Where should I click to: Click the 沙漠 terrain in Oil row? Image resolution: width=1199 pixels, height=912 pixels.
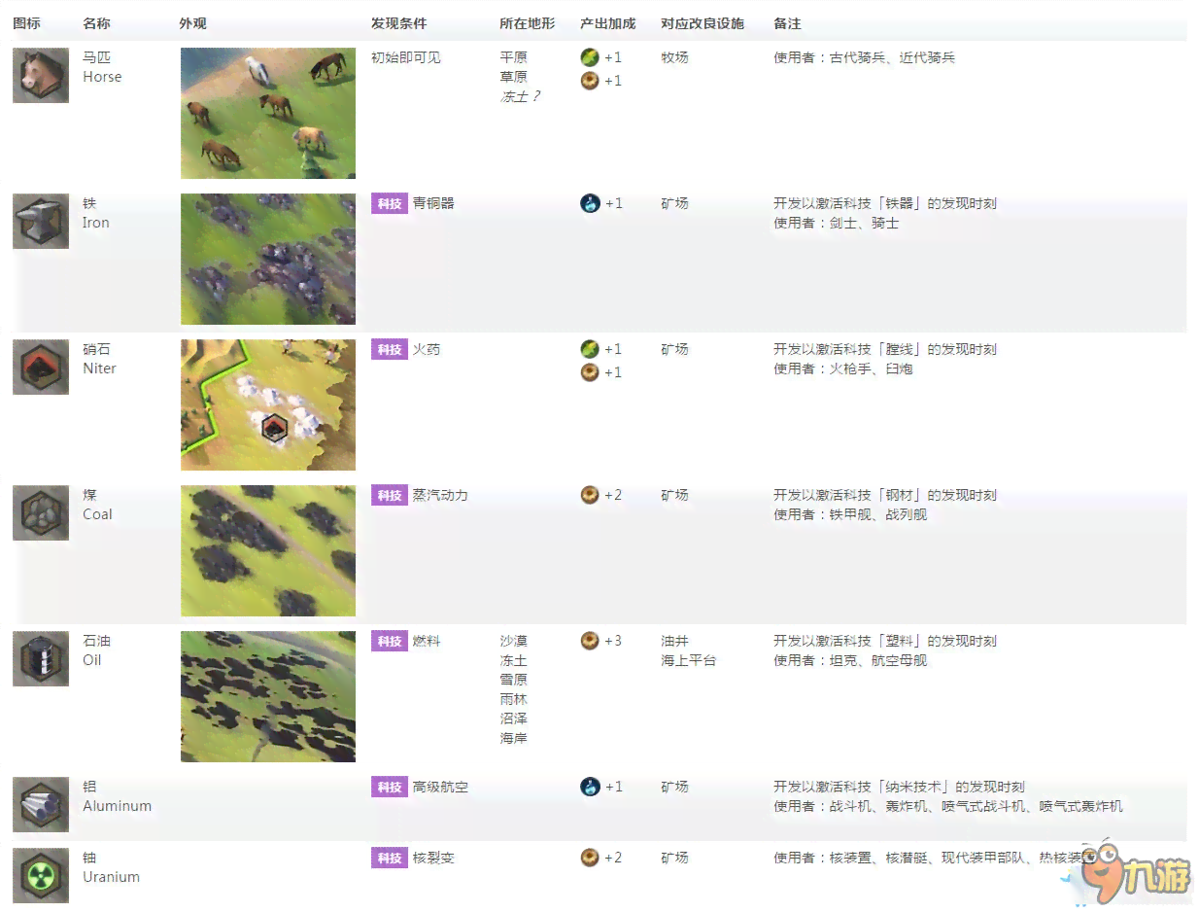pyautogui.click(x=514, y=641)
